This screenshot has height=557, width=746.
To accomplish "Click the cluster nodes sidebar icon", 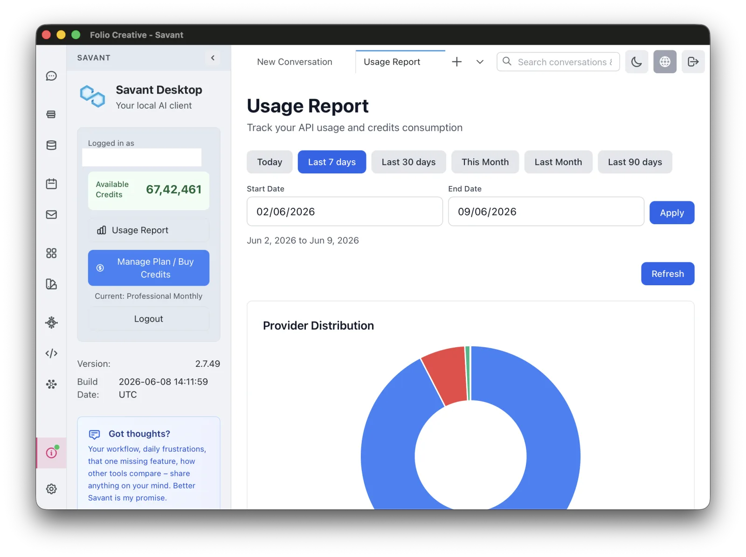I will tap(51, 384).
